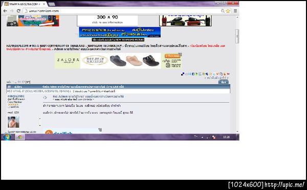The height and width of the screenshot is (190, 307).
Task: Click the small up arrow beside avatar
Action: pos(40,118)
